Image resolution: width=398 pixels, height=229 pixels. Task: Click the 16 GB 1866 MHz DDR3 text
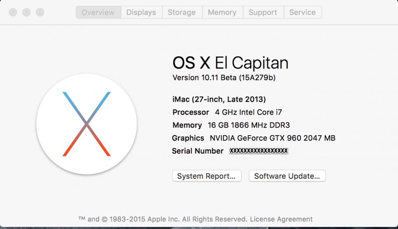[249, 125]
